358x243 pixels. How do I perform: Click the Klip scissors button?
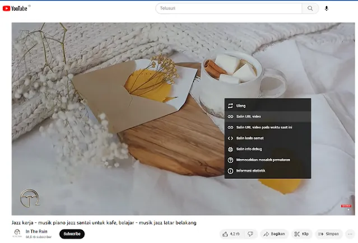301,234
